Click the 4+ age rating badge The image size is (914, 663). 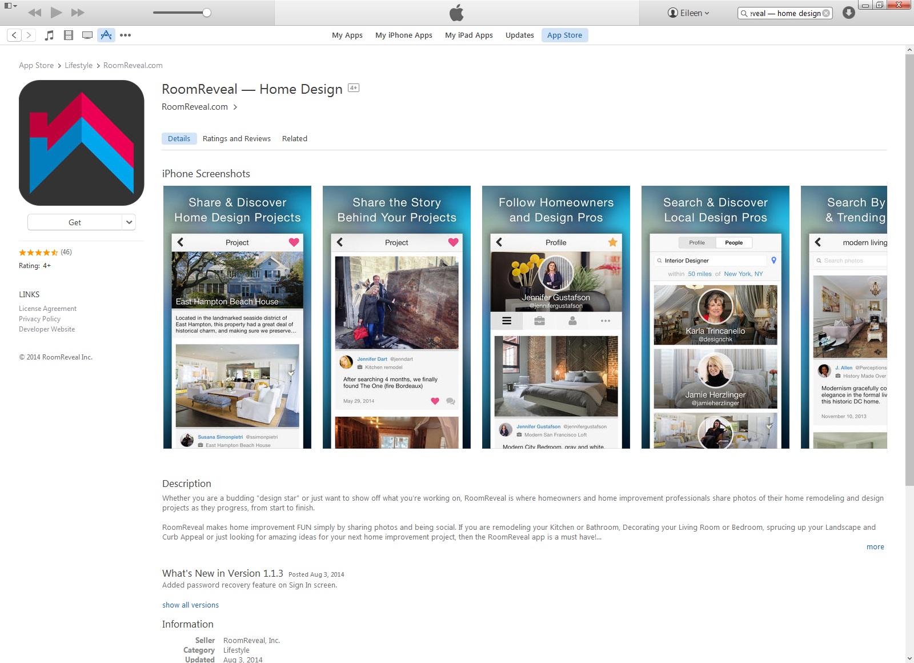coord(354,88)
